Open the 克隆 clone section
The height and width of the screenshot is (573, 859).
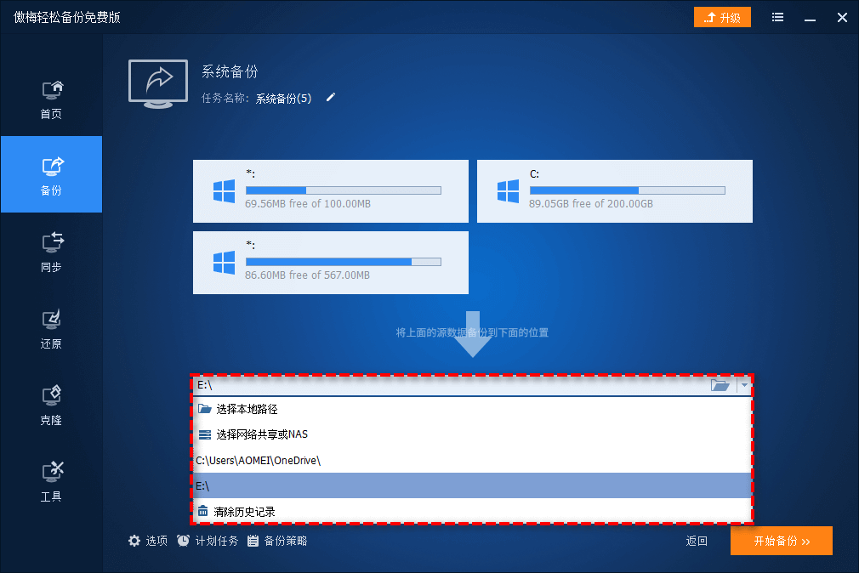point(51,405)
